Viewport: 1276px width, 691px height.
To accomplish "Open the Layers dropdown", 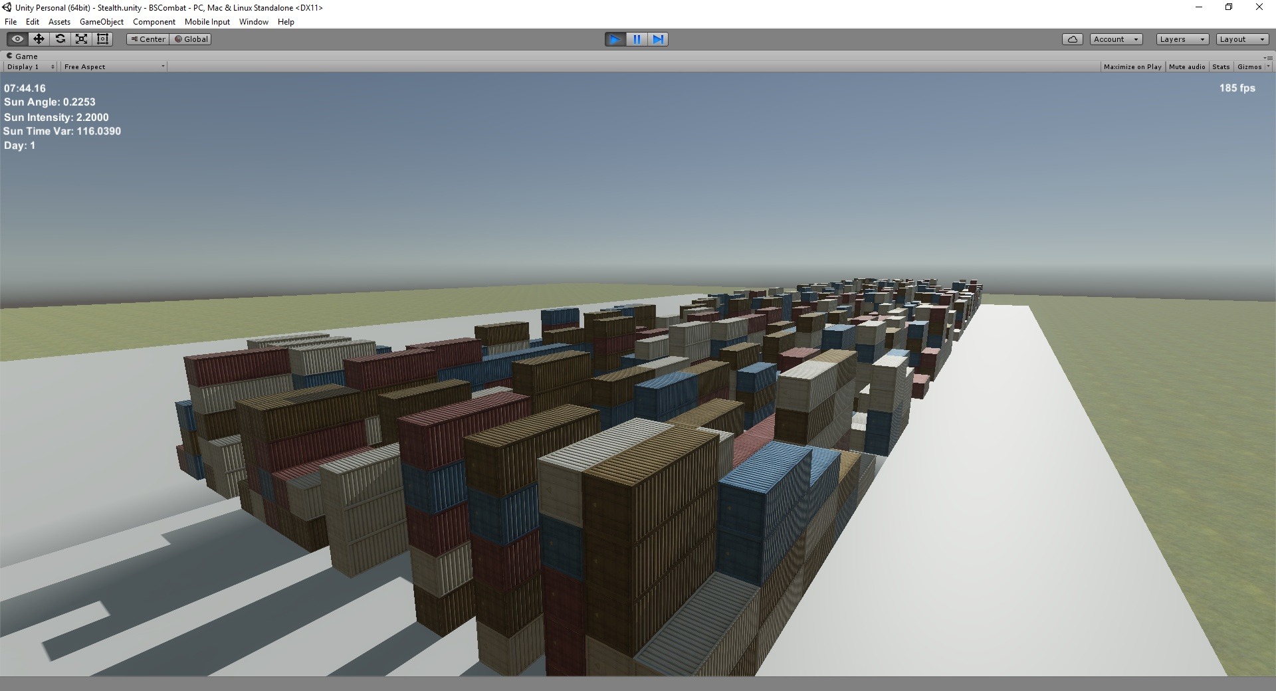I will coord(1182,39).
